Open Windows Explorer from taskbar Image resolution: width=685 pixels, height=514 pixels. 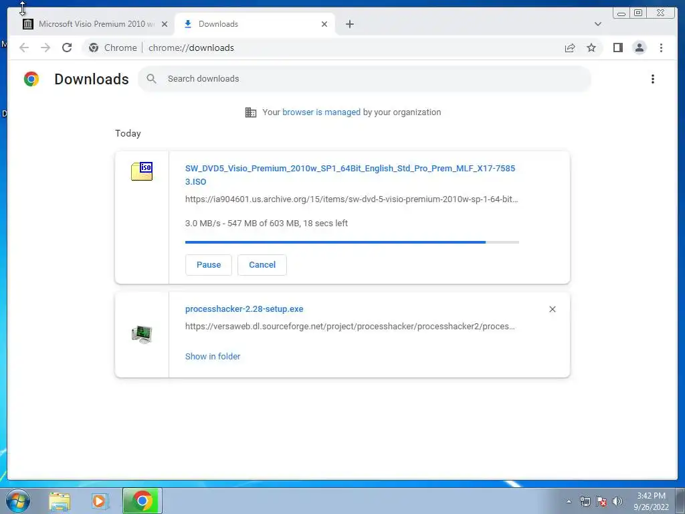pos(60,501)
